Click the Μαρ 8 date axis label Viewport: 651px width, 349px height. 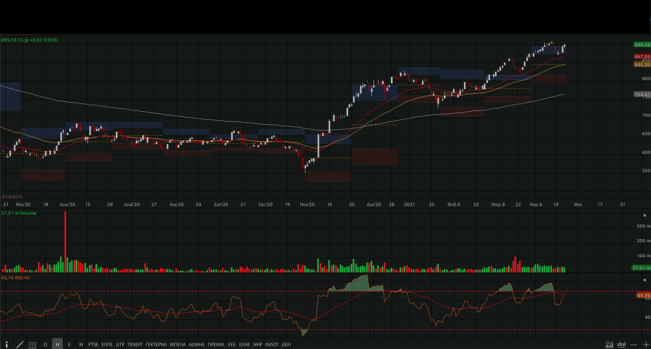coord(498,204)
